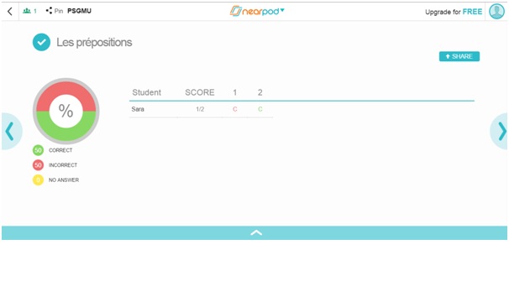Sort by the SCORE column header
Viewport: 509px width, 302px height.
click(200, 92)
